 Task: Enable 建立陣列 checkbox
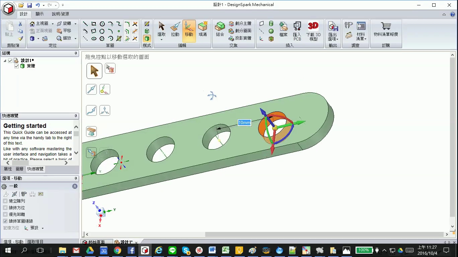(x=5, y=201)
